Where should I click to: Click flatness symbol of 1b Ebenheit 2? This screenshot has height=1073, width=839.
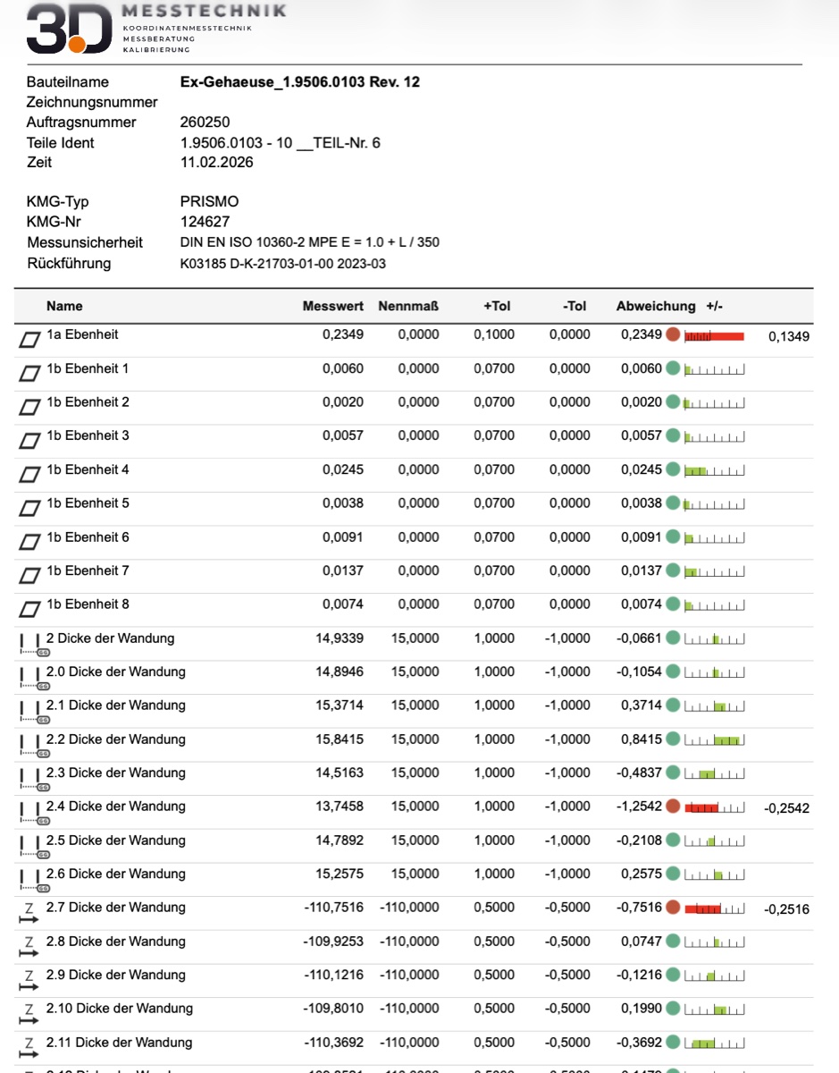pyautogui.click(x=30, y=408)
